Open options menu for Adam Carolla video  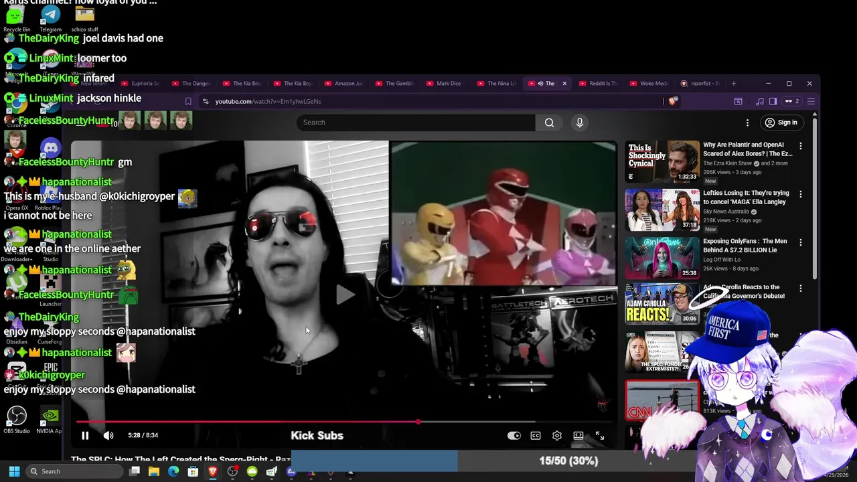click(x=801, y=289)
